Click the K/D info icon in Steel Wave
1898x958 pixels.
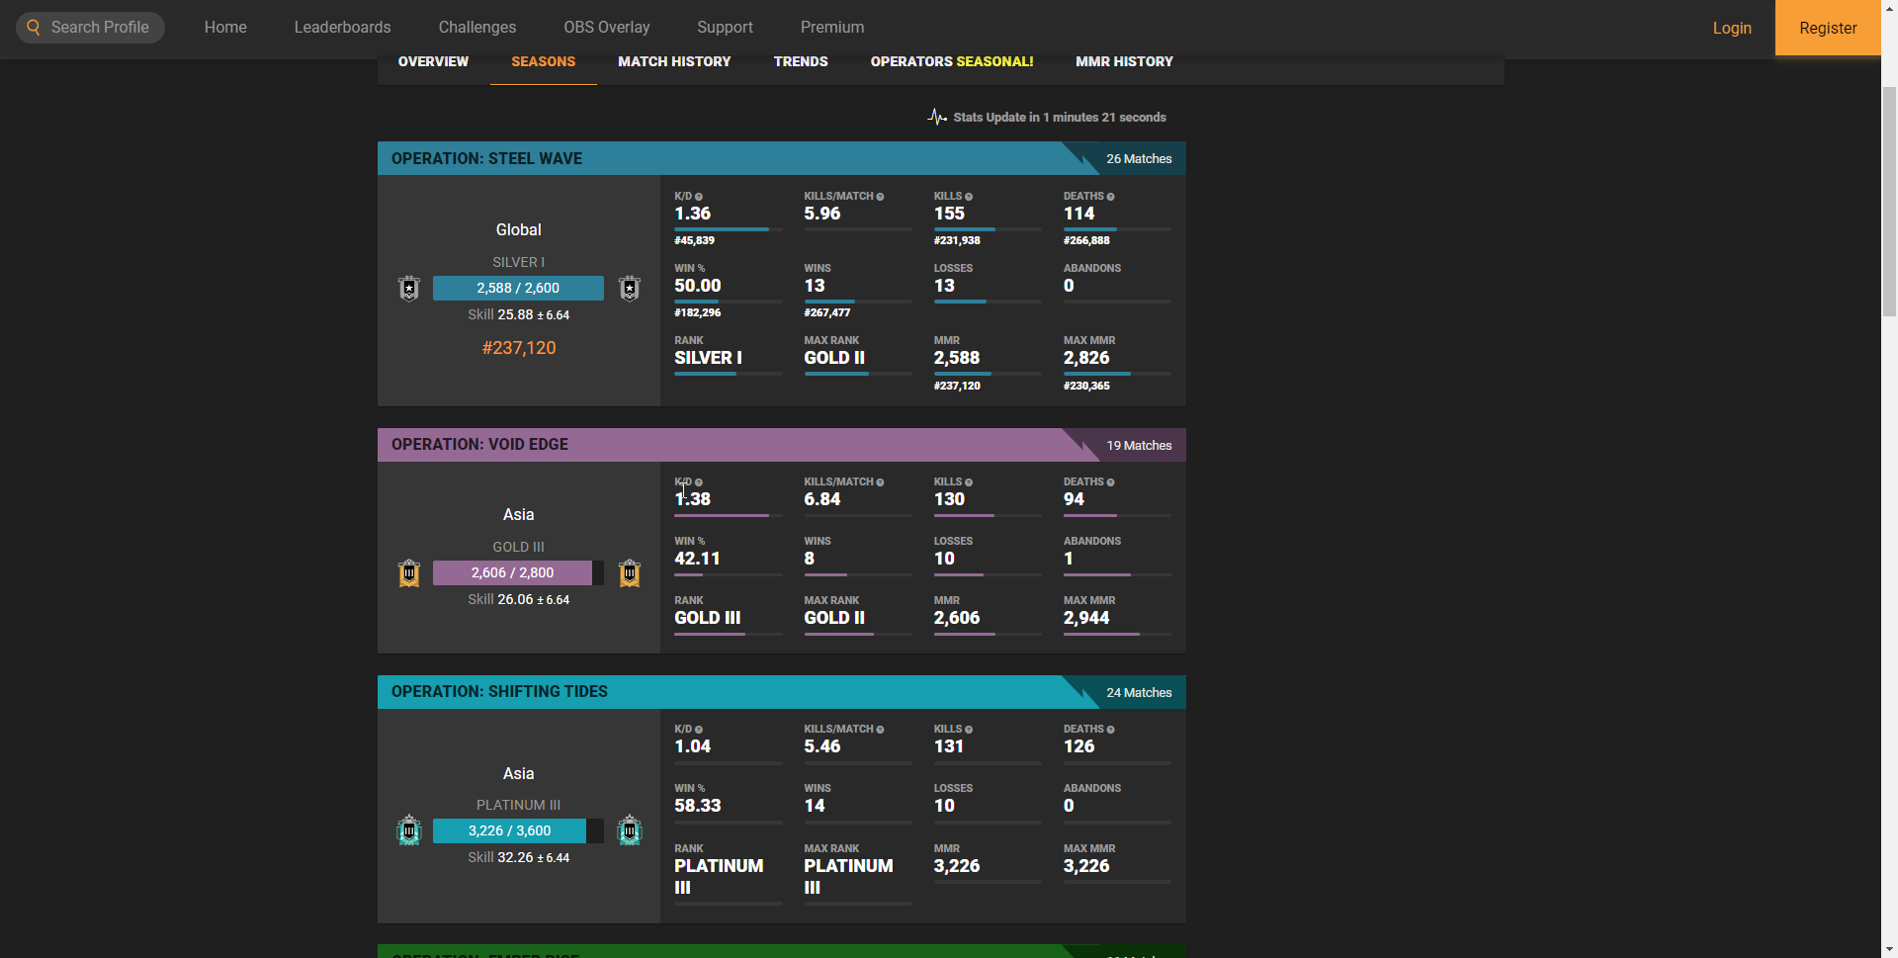tap(699, 197)
